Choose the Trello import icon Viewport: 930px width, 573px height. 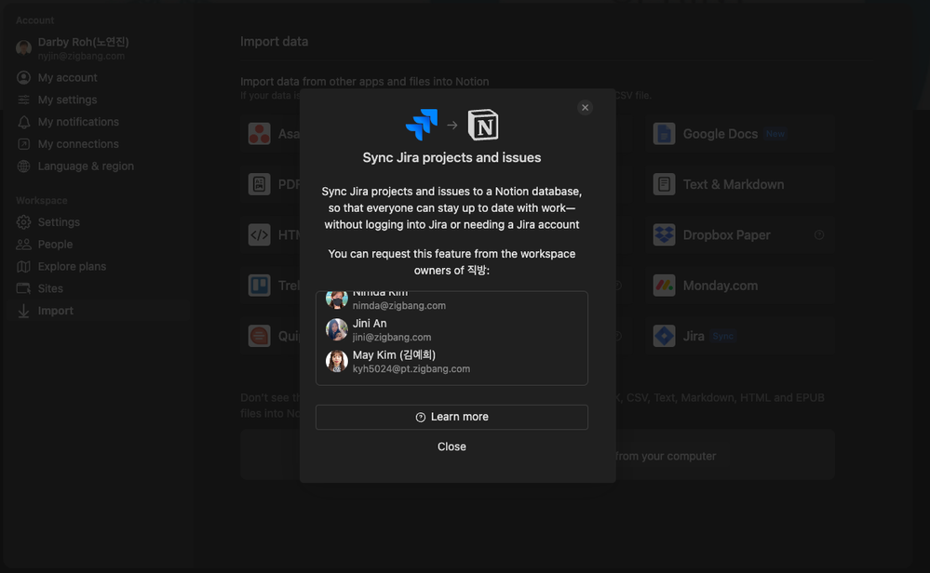[259, 286]
